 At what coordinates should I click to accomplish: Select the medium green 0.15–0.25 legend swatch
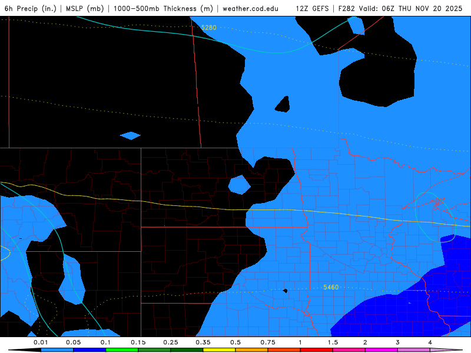pyautogui.click(x=154, y=350)
